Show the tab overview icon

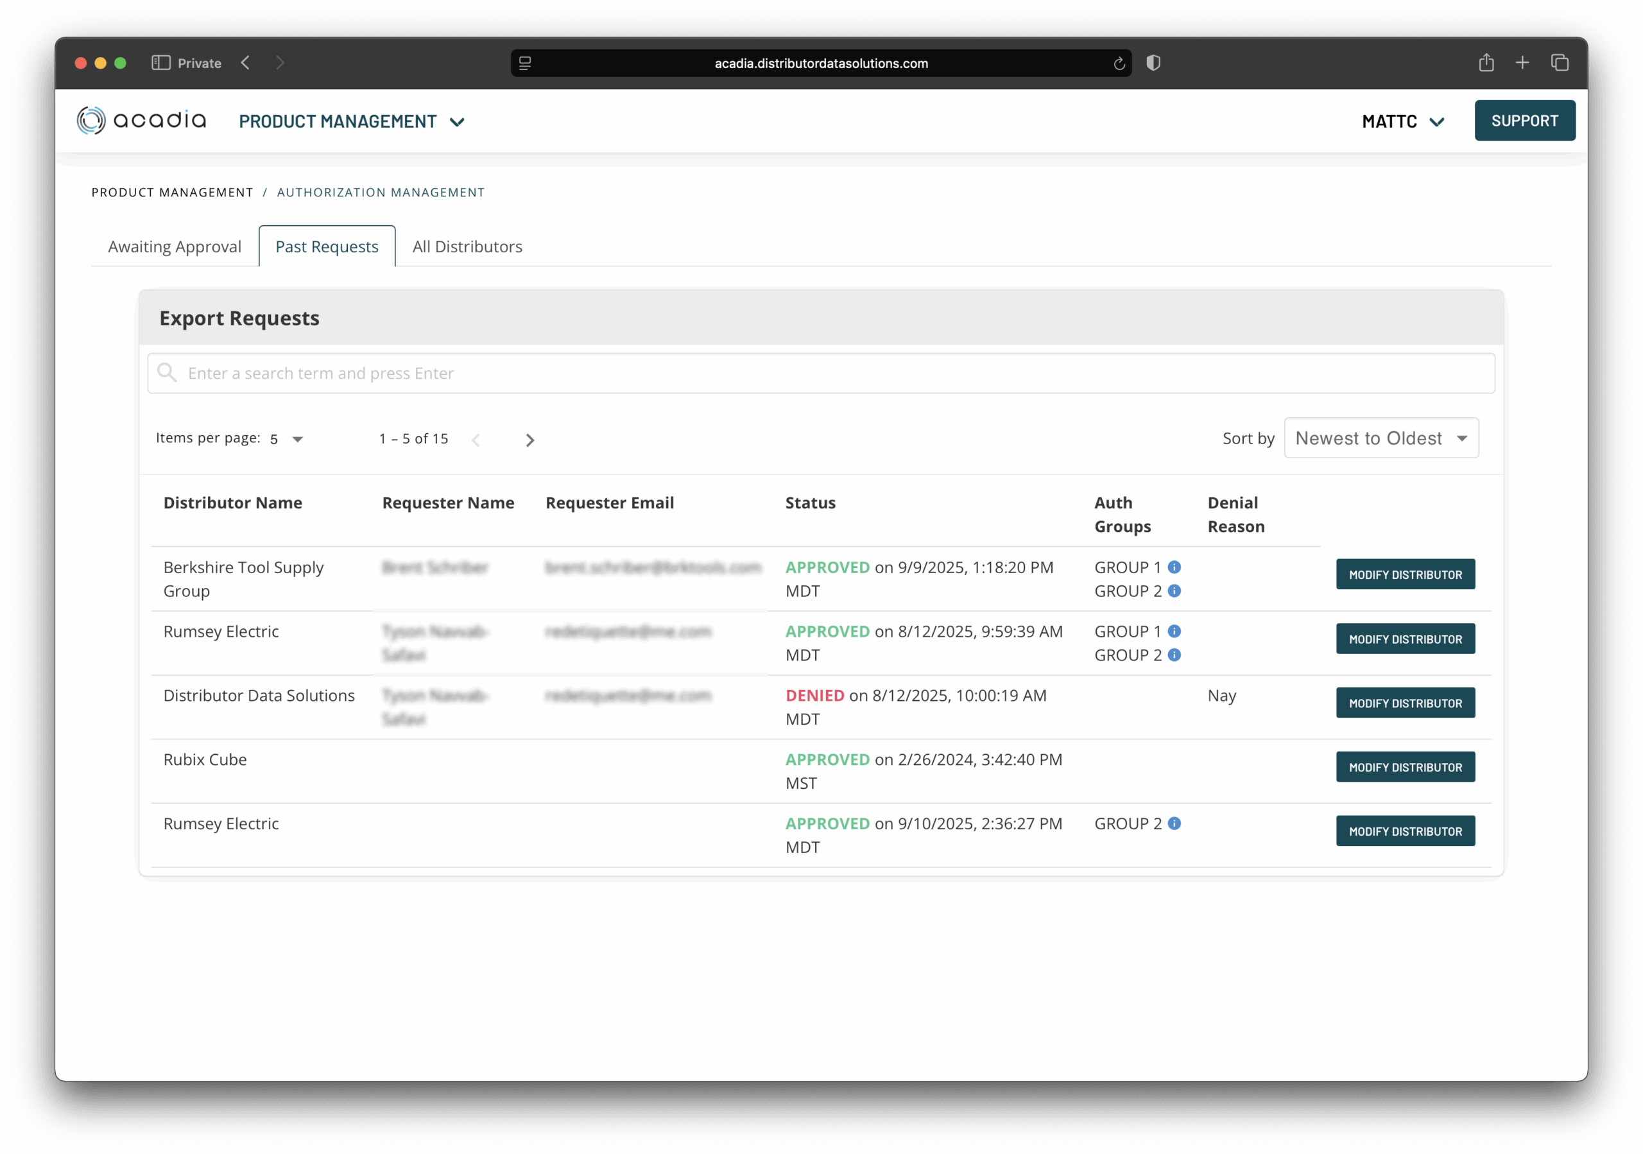coord(1560,63)
